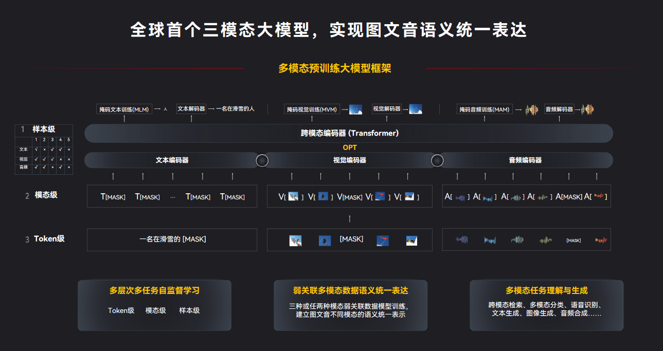The width and height of the screenshot is (663, 351).
Task: Open the 音频编码器 section
Action: point(526,160)
